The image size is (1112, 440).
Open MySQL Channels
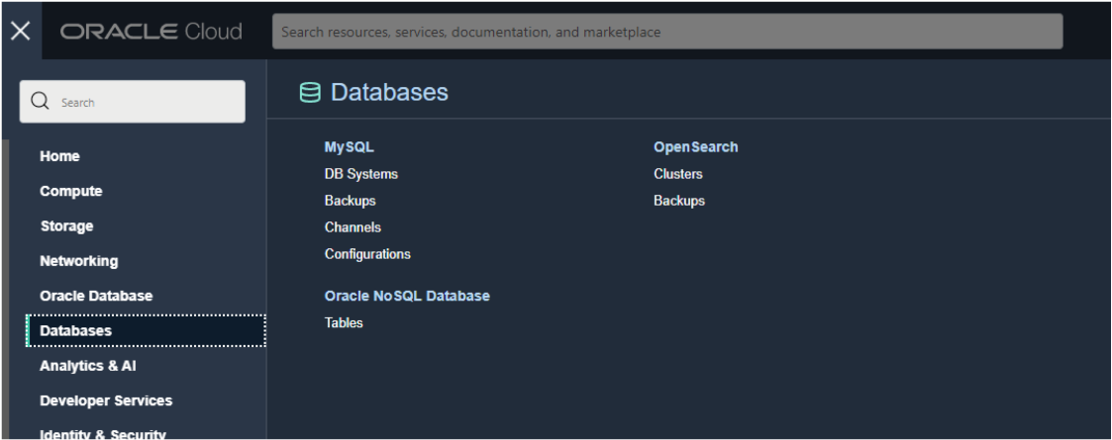pyautogui.click(x=353, y=227)
